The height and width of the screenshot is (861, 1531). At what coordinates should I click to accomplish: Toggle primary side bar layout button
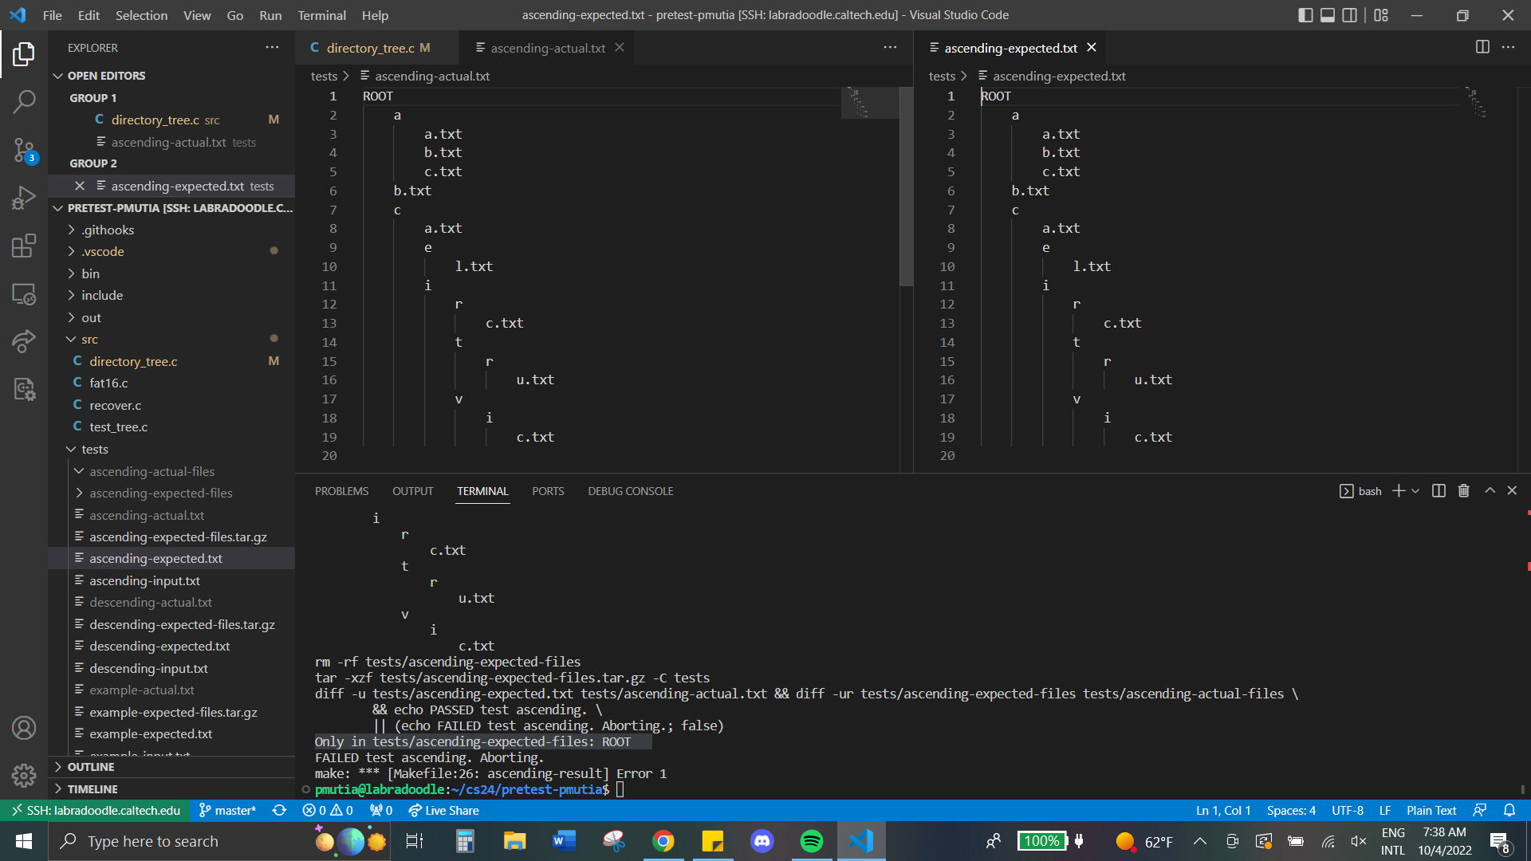click(x=1305, y=15)
